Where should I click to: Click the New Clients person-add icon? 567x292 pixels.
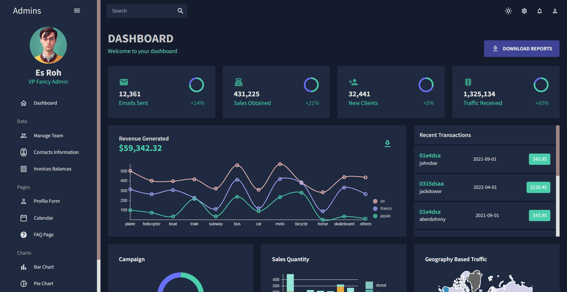[x=353, y=82]
